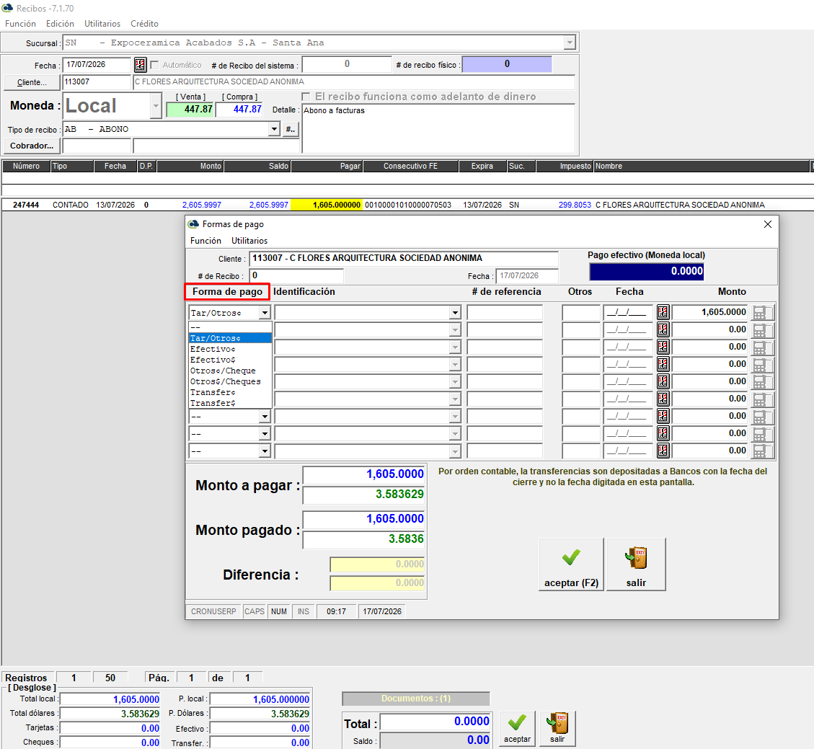Select Transfer¢ from the payment list
Image resolution: width=814 pixels, height=749 pixels.
(230, 392)
